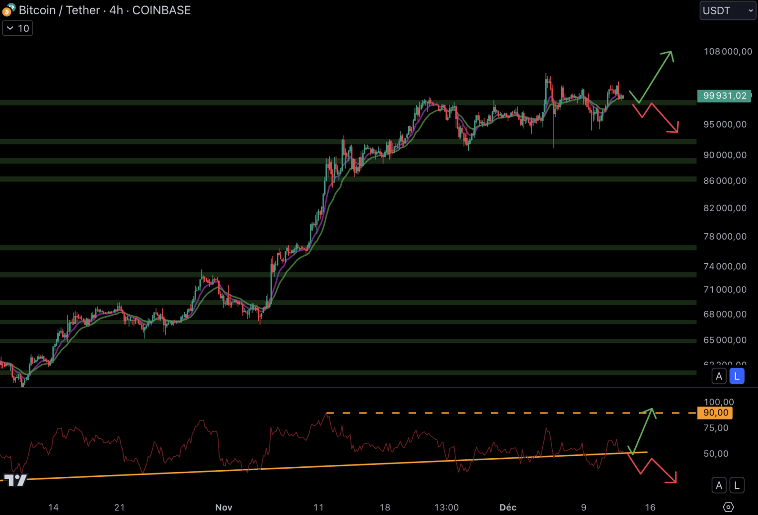Select the dashed orange horizontal line at 90
The image size is (758, 515).
tap(477, 413)
